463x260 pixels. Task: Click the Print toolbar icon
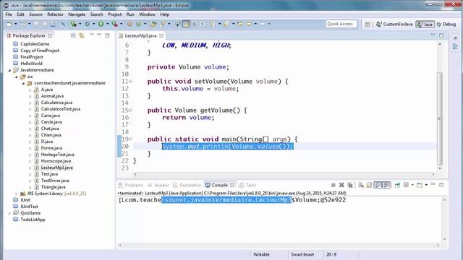52,24
